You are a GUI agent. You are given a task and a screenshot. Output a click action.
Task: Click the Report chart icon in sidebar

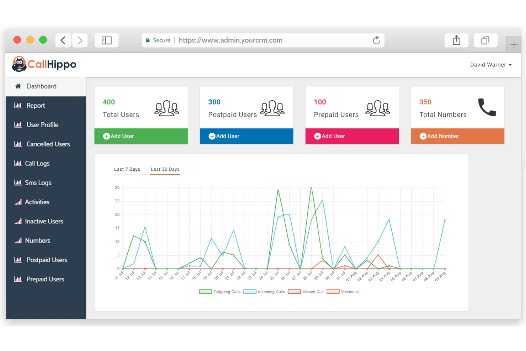pos(18,105)
